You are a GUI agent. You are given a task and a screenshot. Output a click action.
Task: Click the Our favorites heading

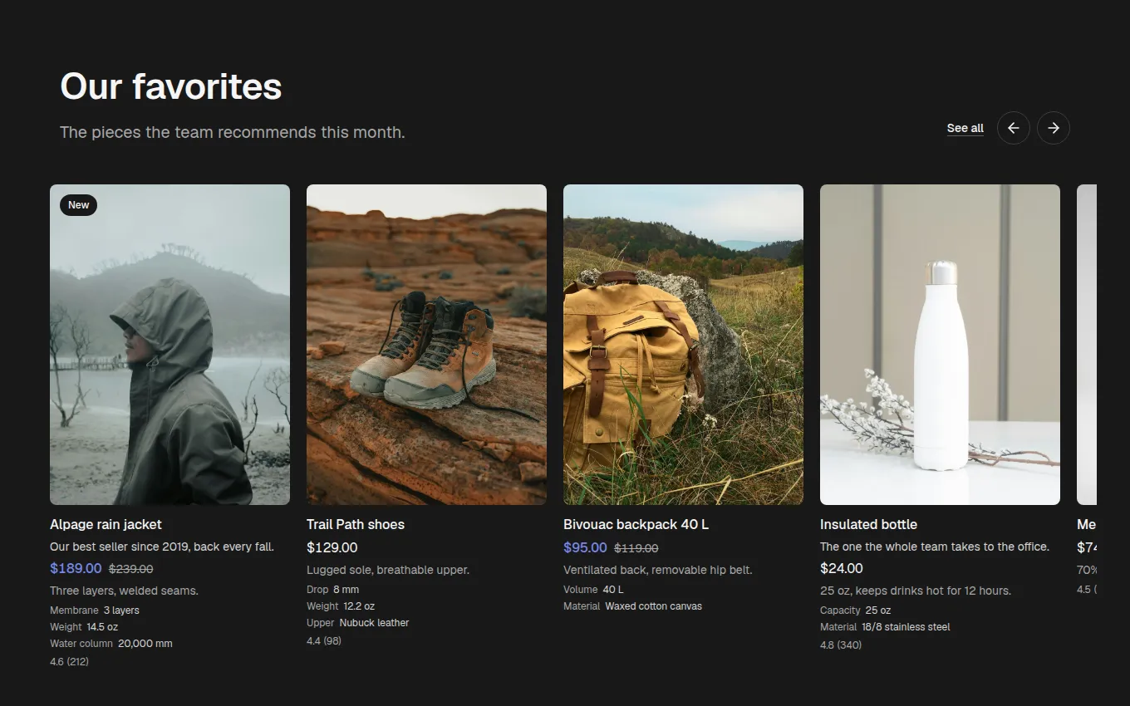click(171, 86)
